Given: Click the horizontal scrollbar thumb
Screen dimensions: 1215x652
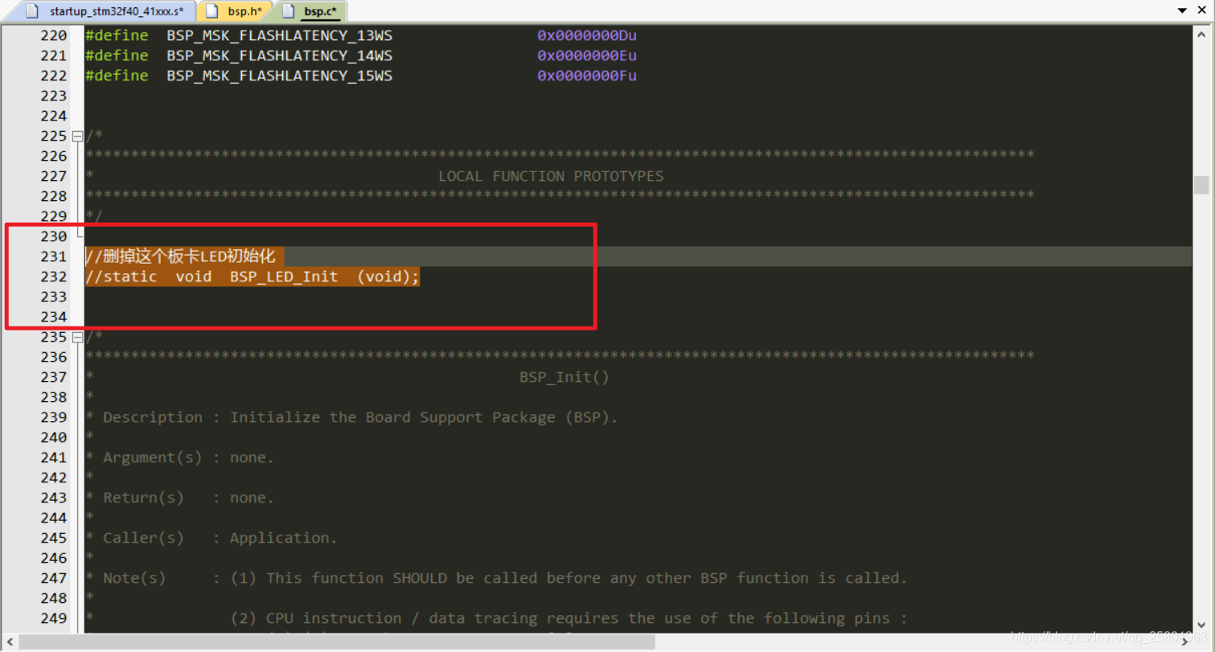Looking at the screenshot, I should [x=337, y=642].
